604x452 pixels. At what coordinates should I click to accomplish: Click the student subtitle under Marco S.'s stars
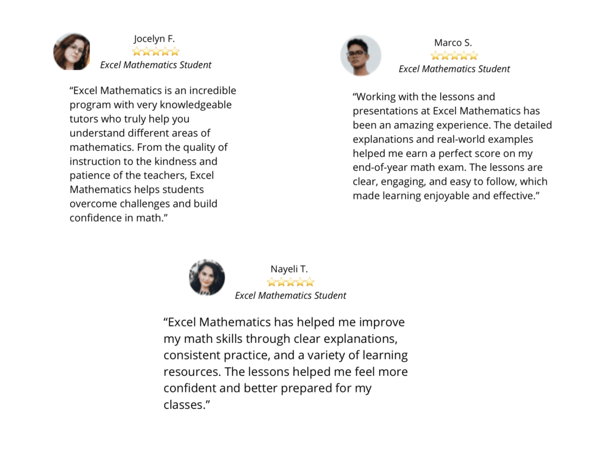(454, 69)
